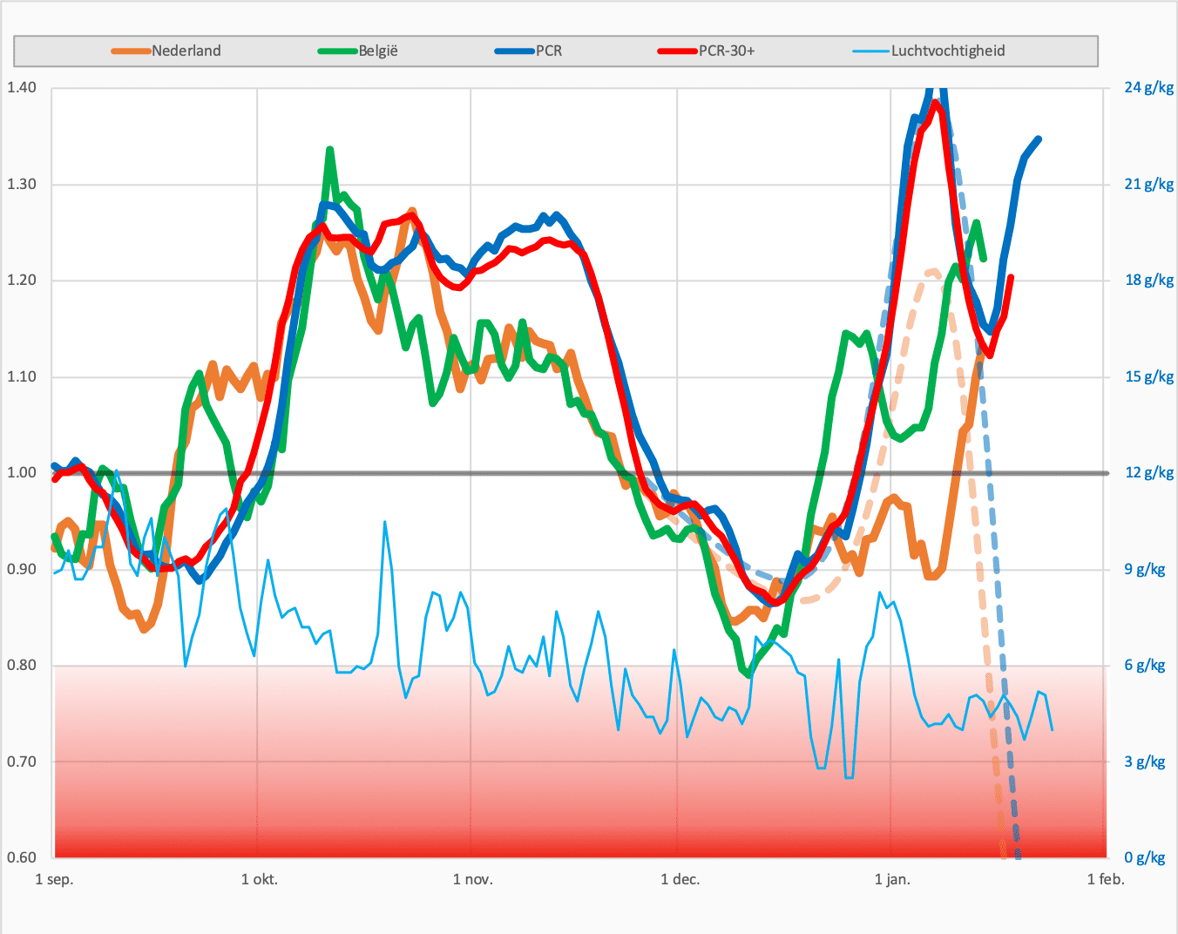Image resolution: width=1178 pixels, height=934 pixels.
Task: Select the PCR-30+ legend entry
Action: click(707, 51)
